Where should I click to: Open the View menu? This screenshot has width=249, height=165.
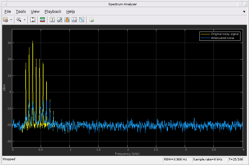click(35, 12)
